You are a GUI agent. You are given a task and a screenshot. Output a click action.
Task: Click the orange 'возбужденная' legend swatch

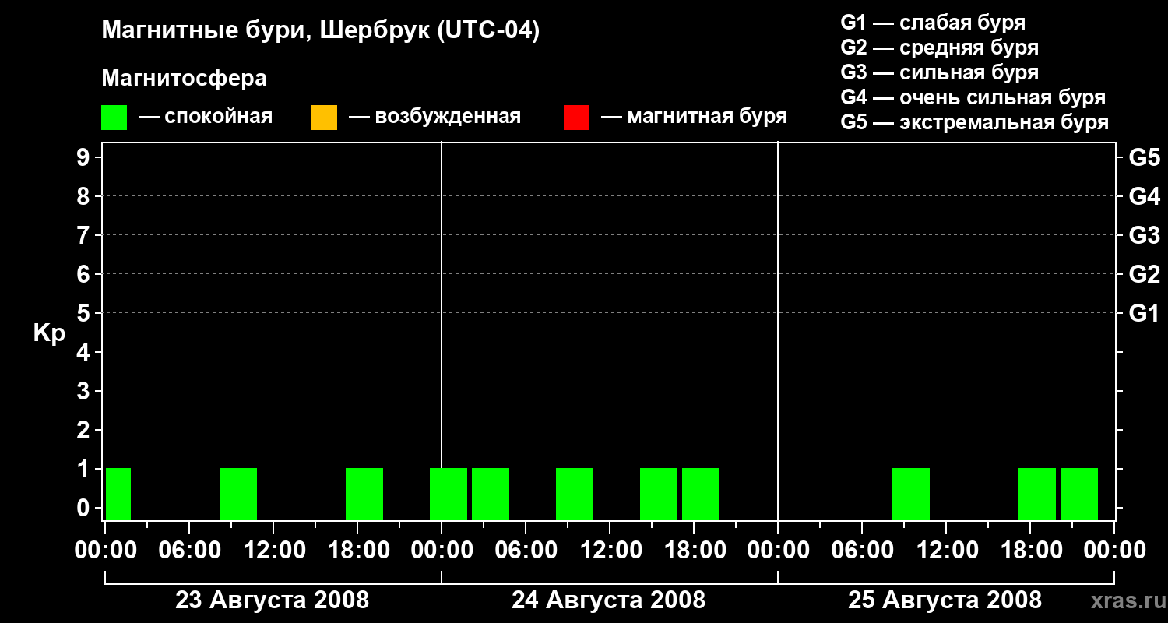[x=324, y=118]
